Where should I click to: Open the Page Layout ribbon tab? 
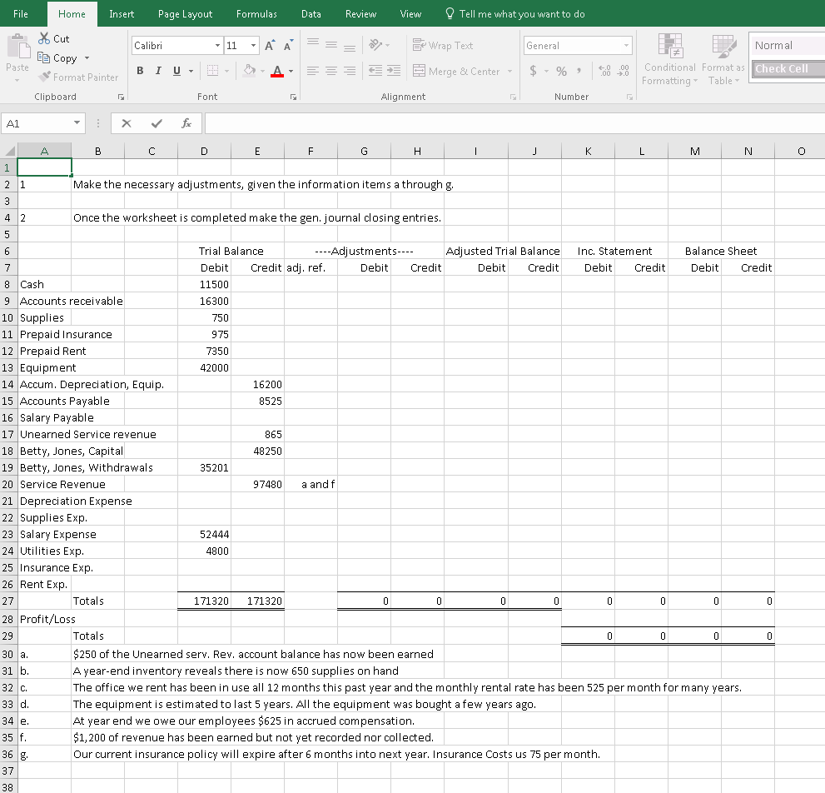185,13
